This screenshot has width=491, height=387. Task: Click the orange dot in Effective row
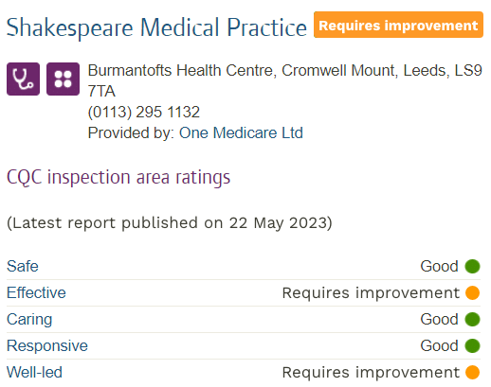click(x=472, y=292)
